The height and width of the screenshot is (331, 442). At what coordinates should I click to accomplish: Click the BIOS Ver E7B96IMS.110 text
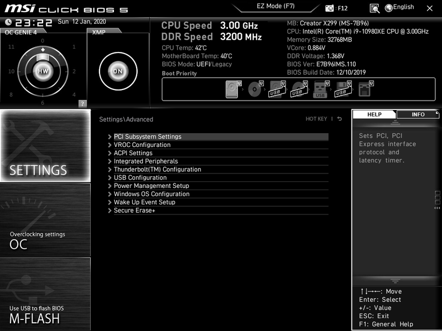click(x=321, y=64)
